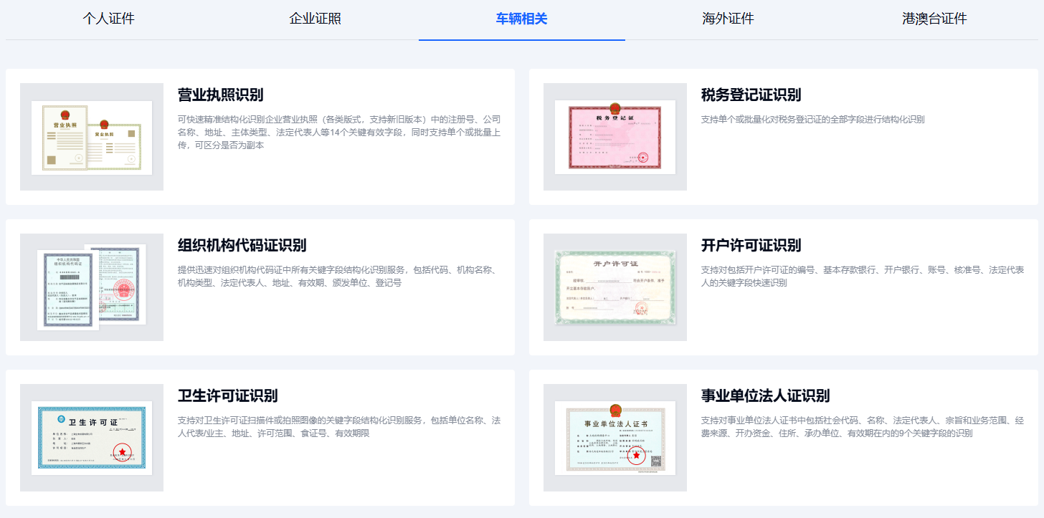Click the business license sample image
The width and height of the screenshot is (1044, 518).
pyautogui.click(x=91, y=138)
